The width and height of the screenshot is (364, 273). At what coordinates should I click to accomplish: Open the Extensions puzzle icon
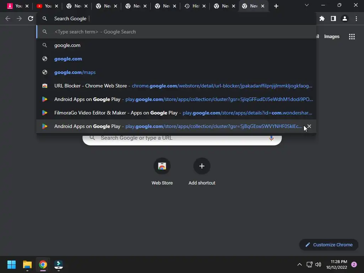pos(322,18)
